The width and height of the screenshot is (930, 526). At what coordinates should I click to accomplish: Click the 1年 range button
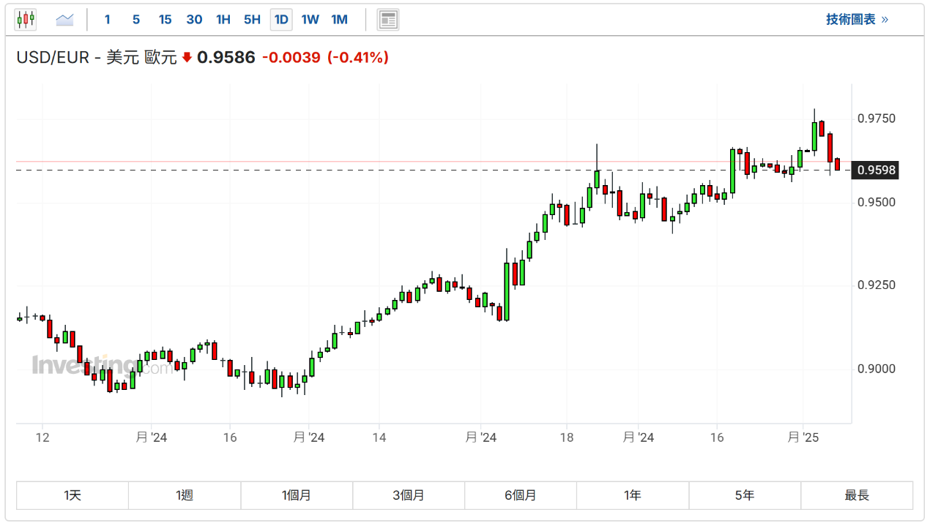(633, 495)
